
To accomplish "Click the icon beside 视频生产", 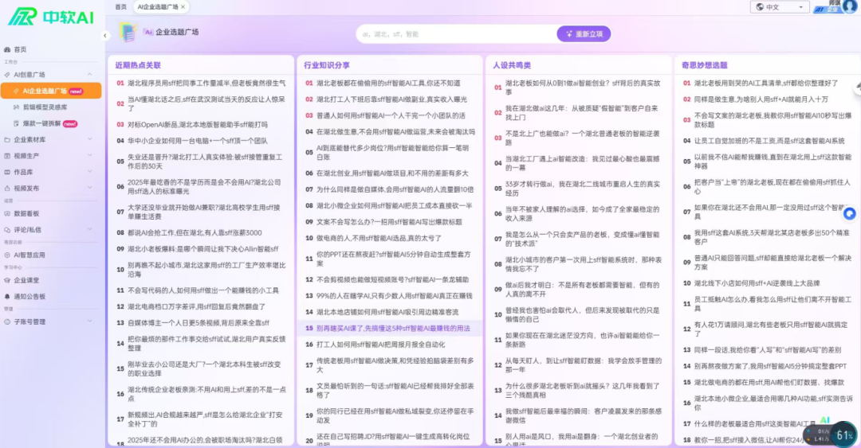I will (x=7, y=156).
